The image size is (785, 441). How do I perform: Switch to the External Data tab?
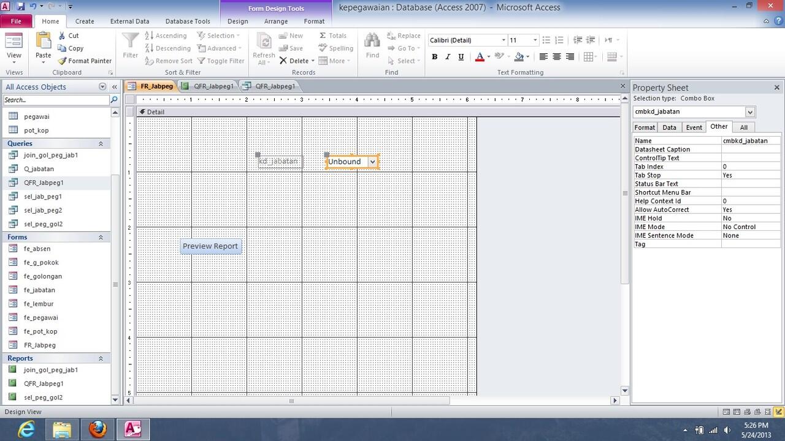[x=129, y=21]
